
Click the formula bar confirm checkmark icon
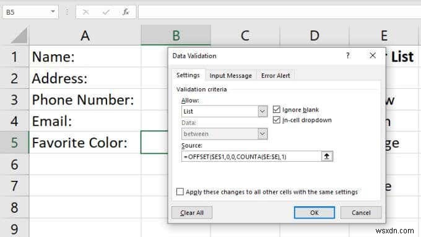tap(106, 12)
